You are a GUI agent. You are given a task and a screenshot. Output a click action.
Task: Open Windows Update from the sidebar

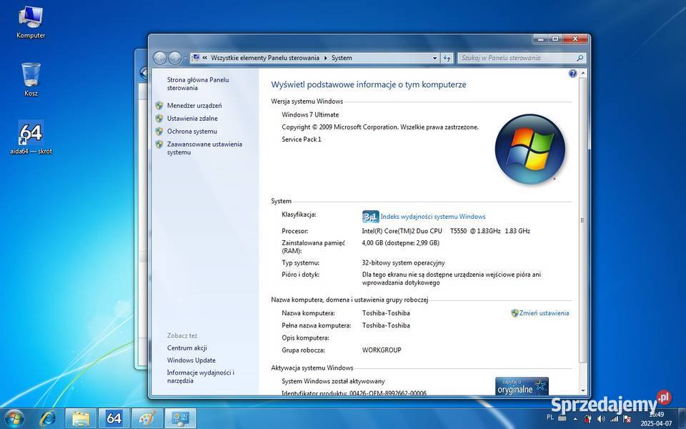191,360
